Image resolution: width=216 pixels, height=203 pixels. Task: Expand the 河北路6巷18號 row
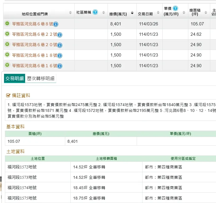click(x=7, y=55)
